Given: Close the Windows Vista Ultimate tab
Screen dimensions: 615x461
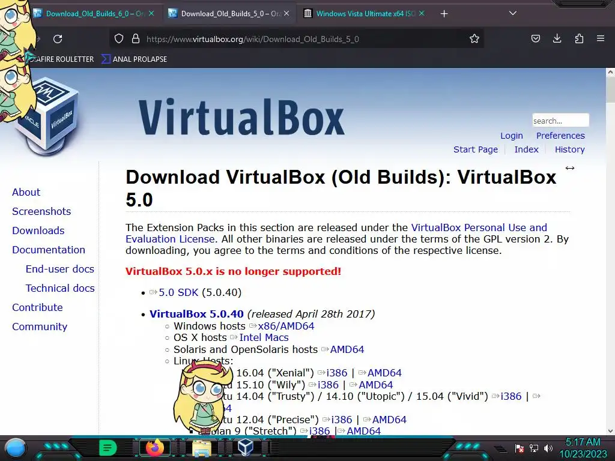Looking at the screenshot, I should click(422, 13).
